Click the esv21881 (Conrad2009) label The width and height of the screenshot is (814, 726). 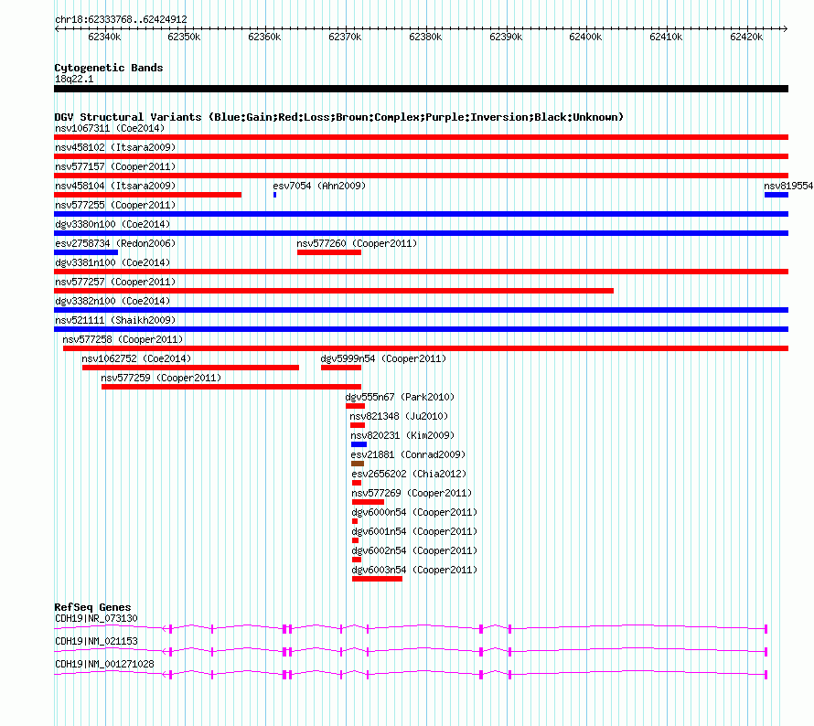pyautogui.click(x=408, y=454)
